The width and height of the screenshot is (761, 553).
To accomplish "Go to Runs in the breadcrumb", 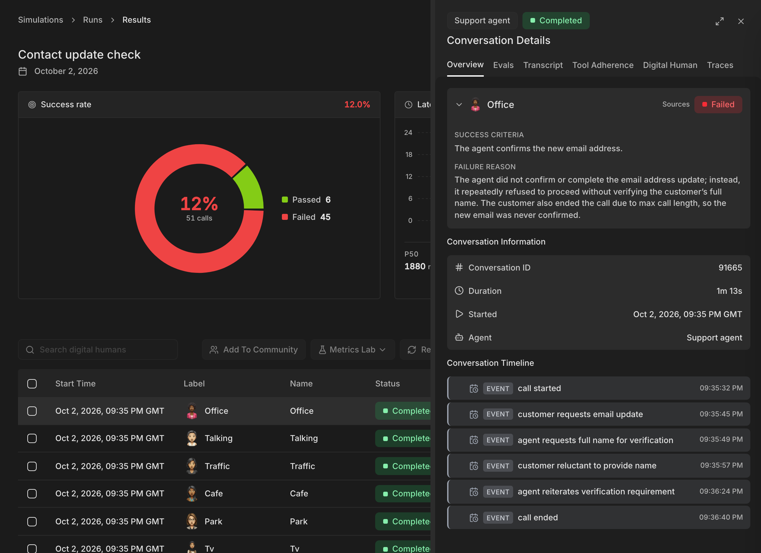I will [x=93, y=20].
